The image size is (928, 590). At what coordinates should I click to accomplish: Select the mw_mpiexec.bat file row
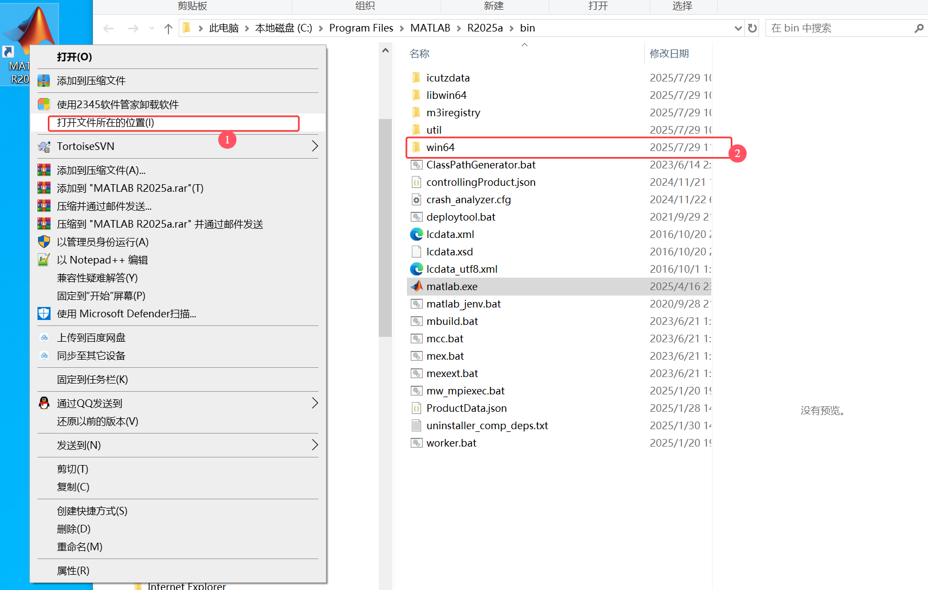[559, 391]
